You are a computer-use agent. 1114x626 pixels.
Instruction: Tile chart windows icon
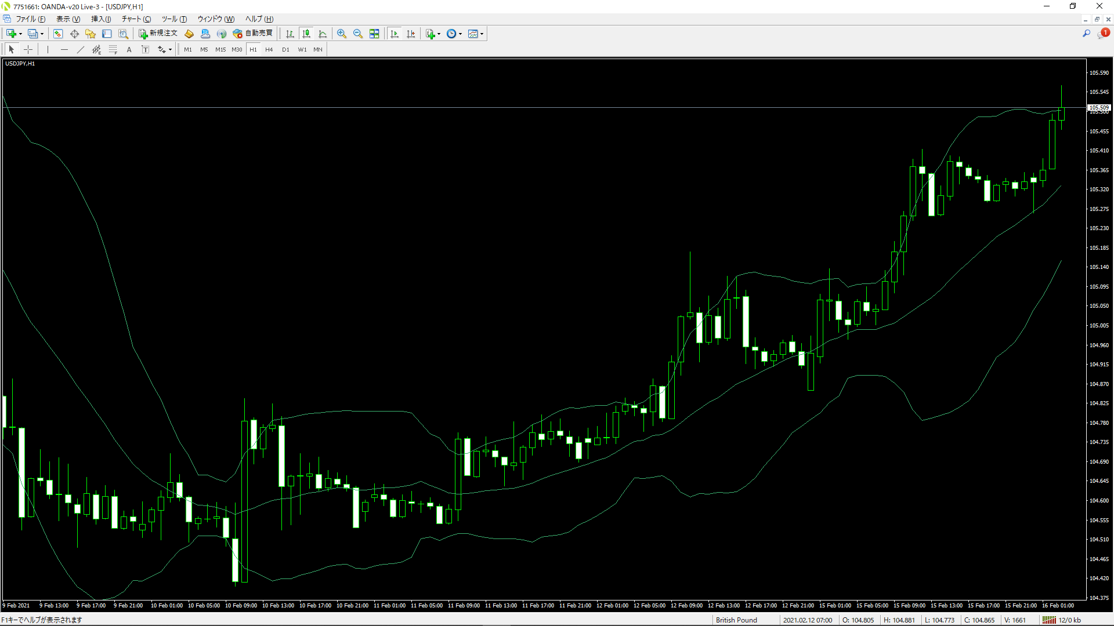[374, 34]
